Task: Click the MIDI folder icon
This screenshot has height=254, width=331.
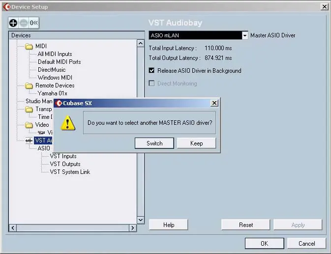Action: 29,46
